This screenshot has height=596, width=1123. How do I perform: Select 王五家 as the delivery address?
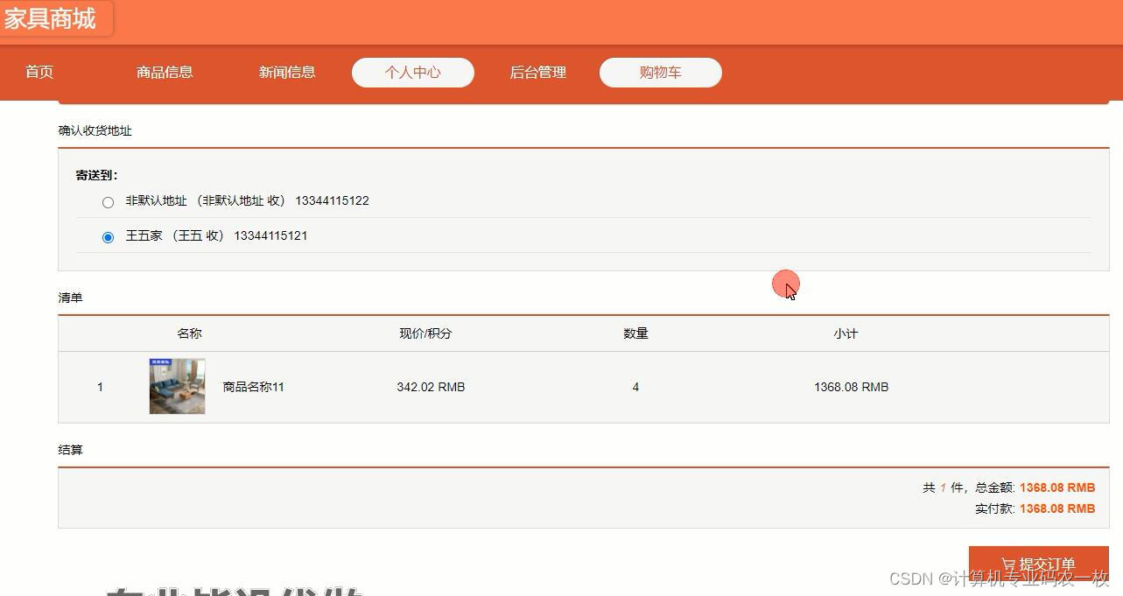point(108,236)
